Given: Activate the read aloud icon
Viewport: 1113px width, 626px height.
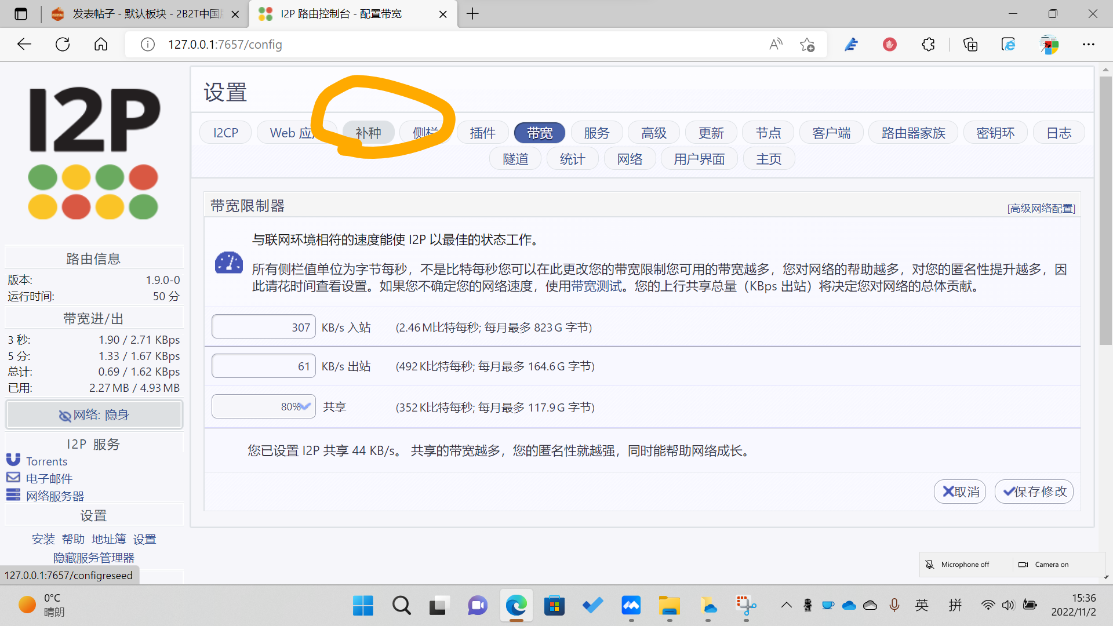Looking at the screenshot, I should pyautogui.click(x=776, y=44).
